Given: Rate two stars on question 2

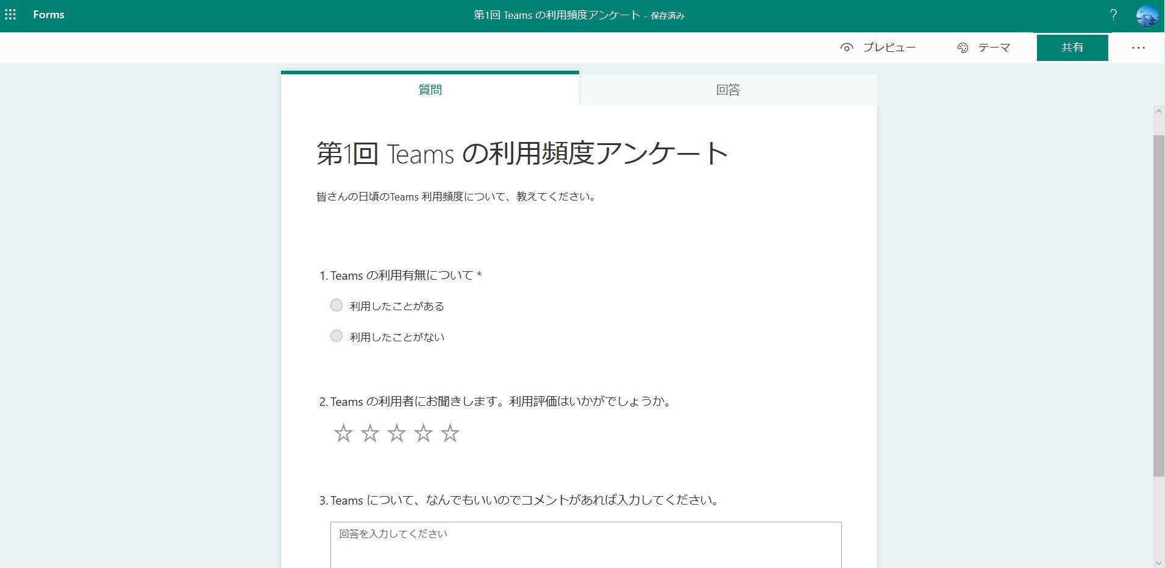Looking at the screenshot, I should [370, 433].
